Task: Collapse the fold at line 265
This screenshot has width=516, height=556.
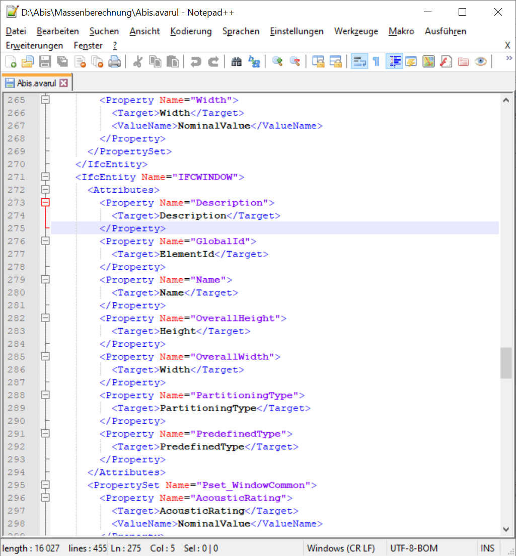Action: click(45, 100)
